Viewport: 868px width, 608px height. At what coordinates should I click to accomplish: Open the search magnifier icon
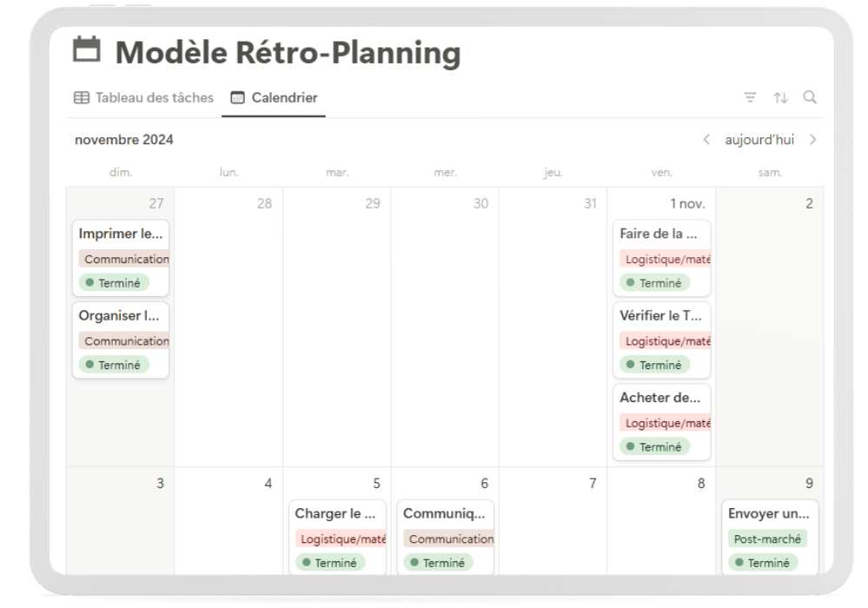coord(810,97)
